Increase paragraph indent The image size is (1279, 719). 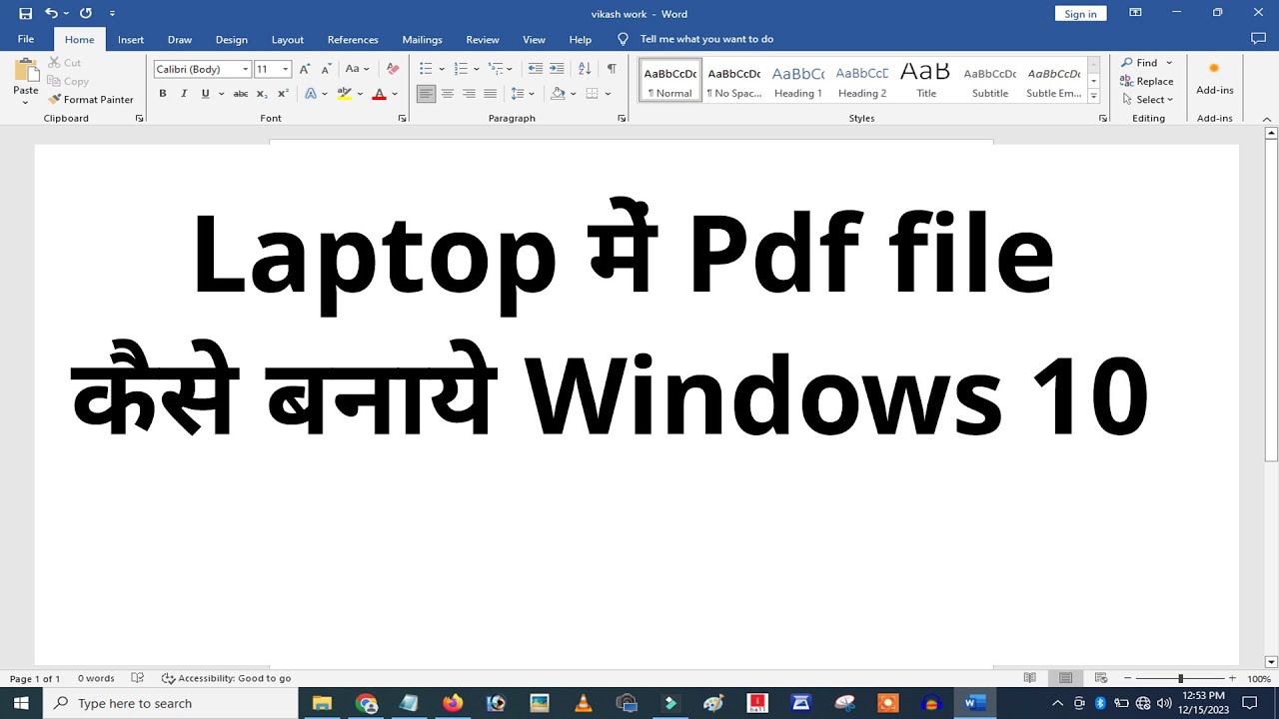(557, 69)
